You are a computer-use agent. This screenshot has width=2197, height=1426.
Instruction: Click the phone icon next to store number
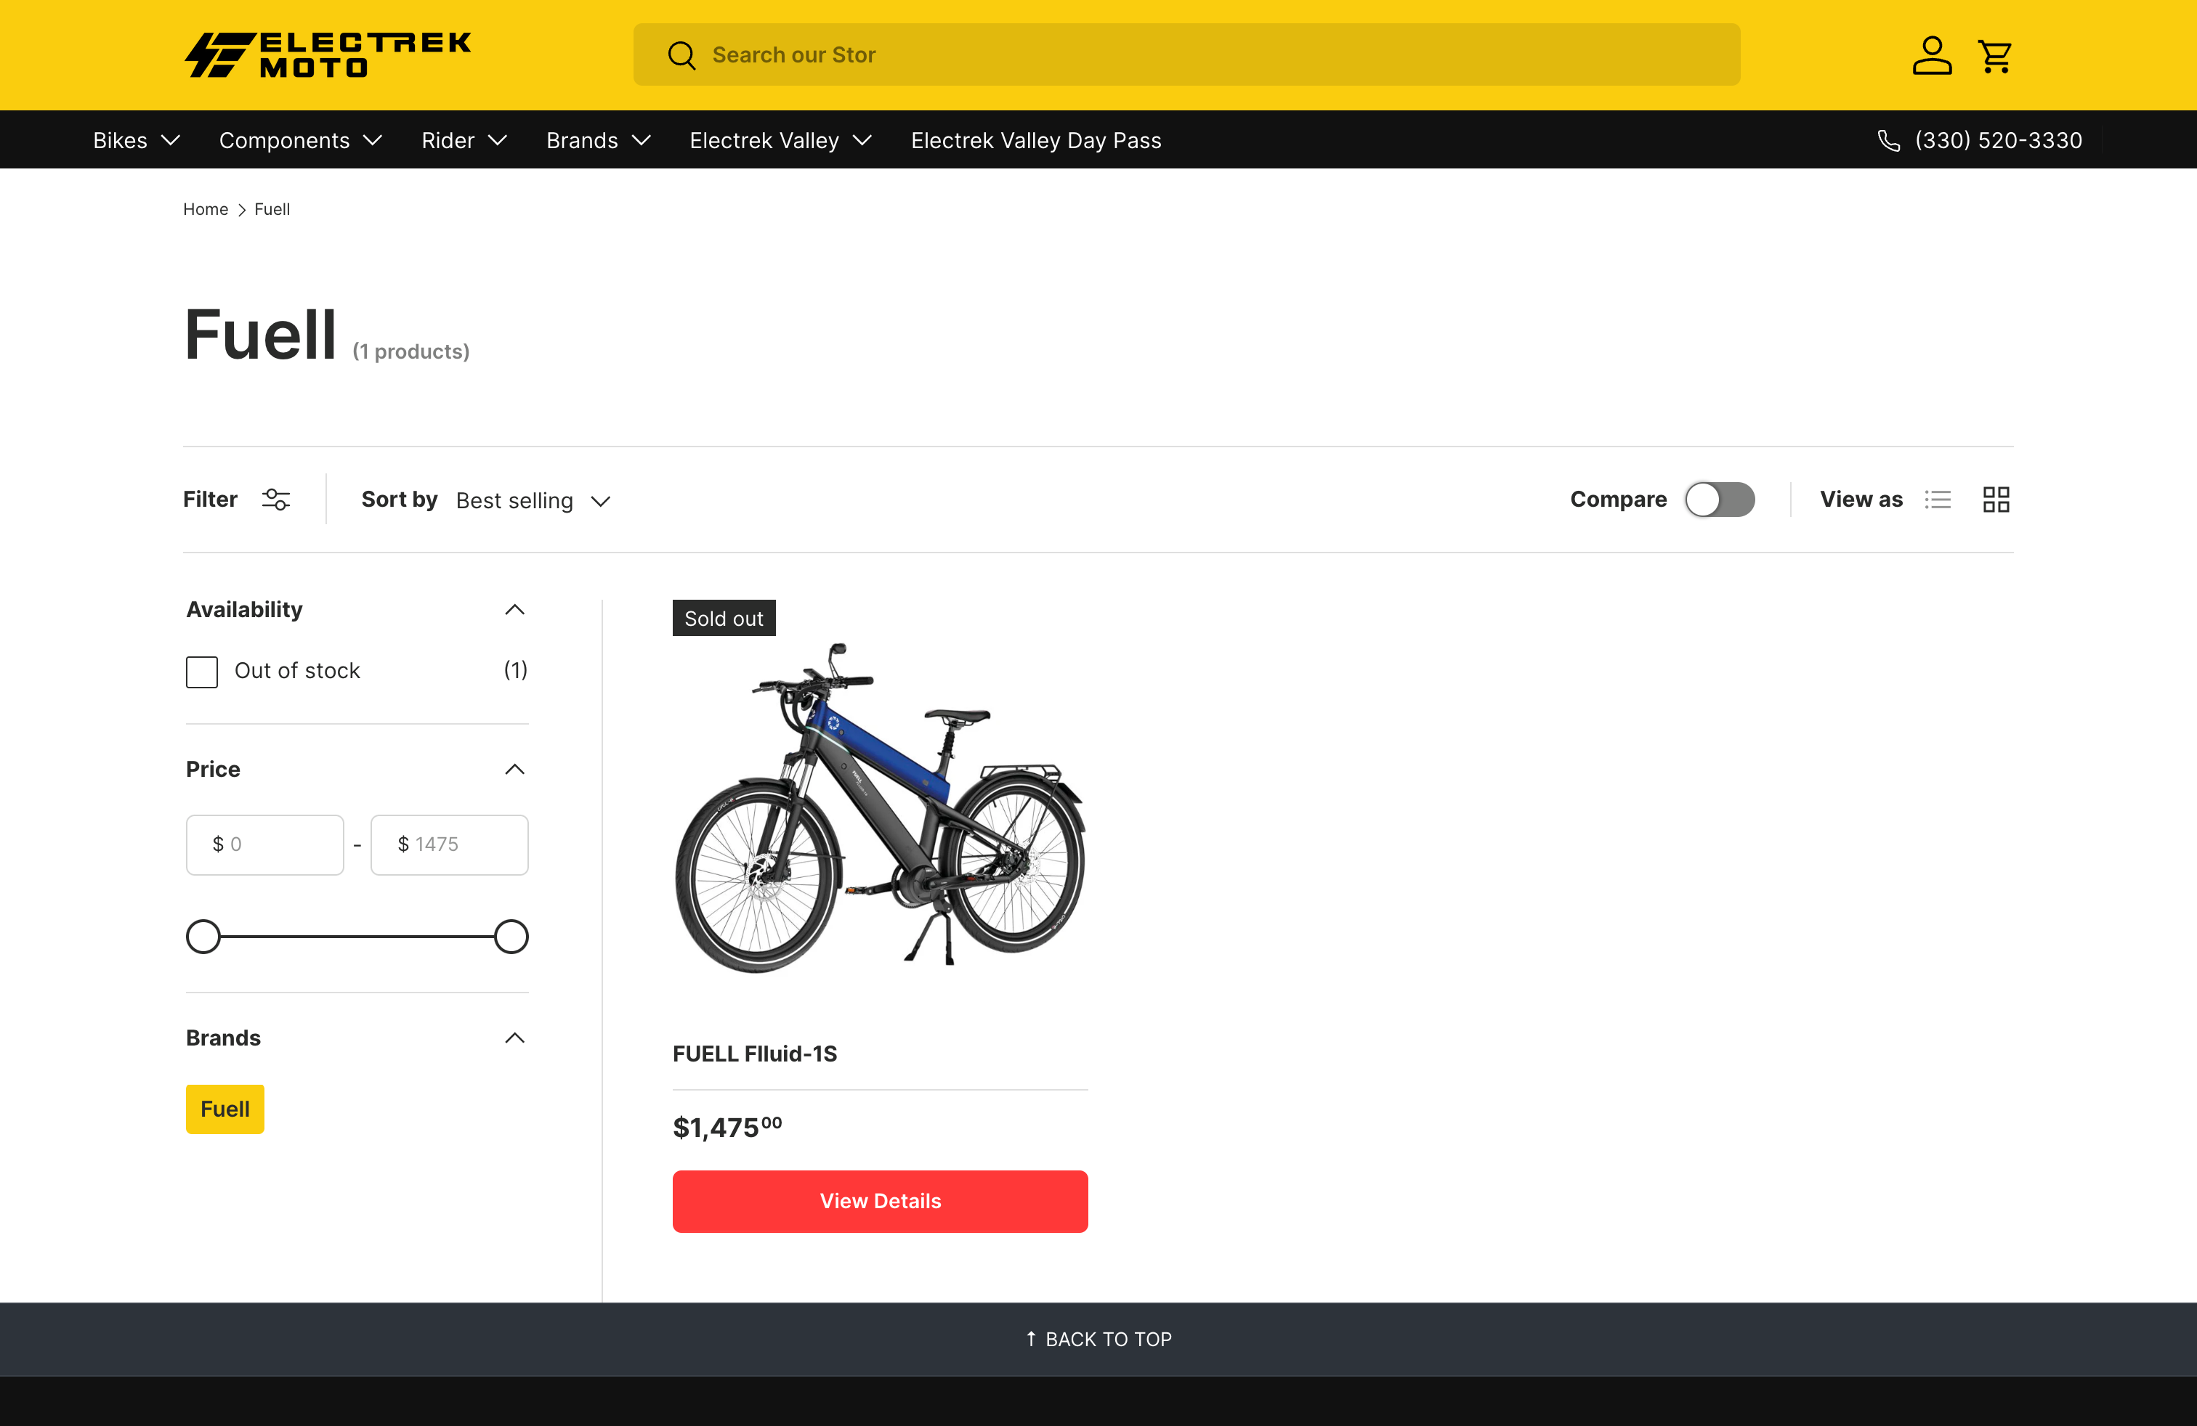pyautogui.click(x=1888, y=140)
